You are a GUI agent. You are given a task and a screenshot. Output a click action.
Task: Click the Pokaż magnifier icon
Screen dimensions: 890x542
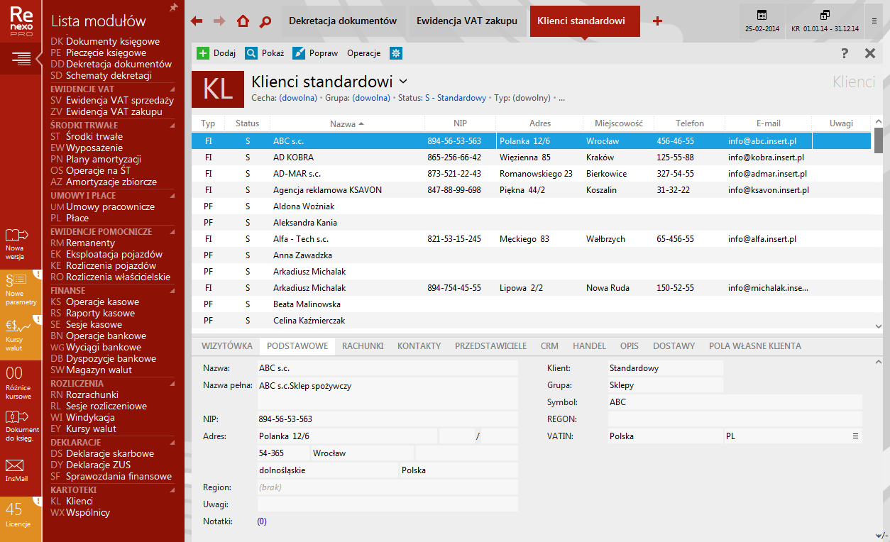tap(251, 53)
